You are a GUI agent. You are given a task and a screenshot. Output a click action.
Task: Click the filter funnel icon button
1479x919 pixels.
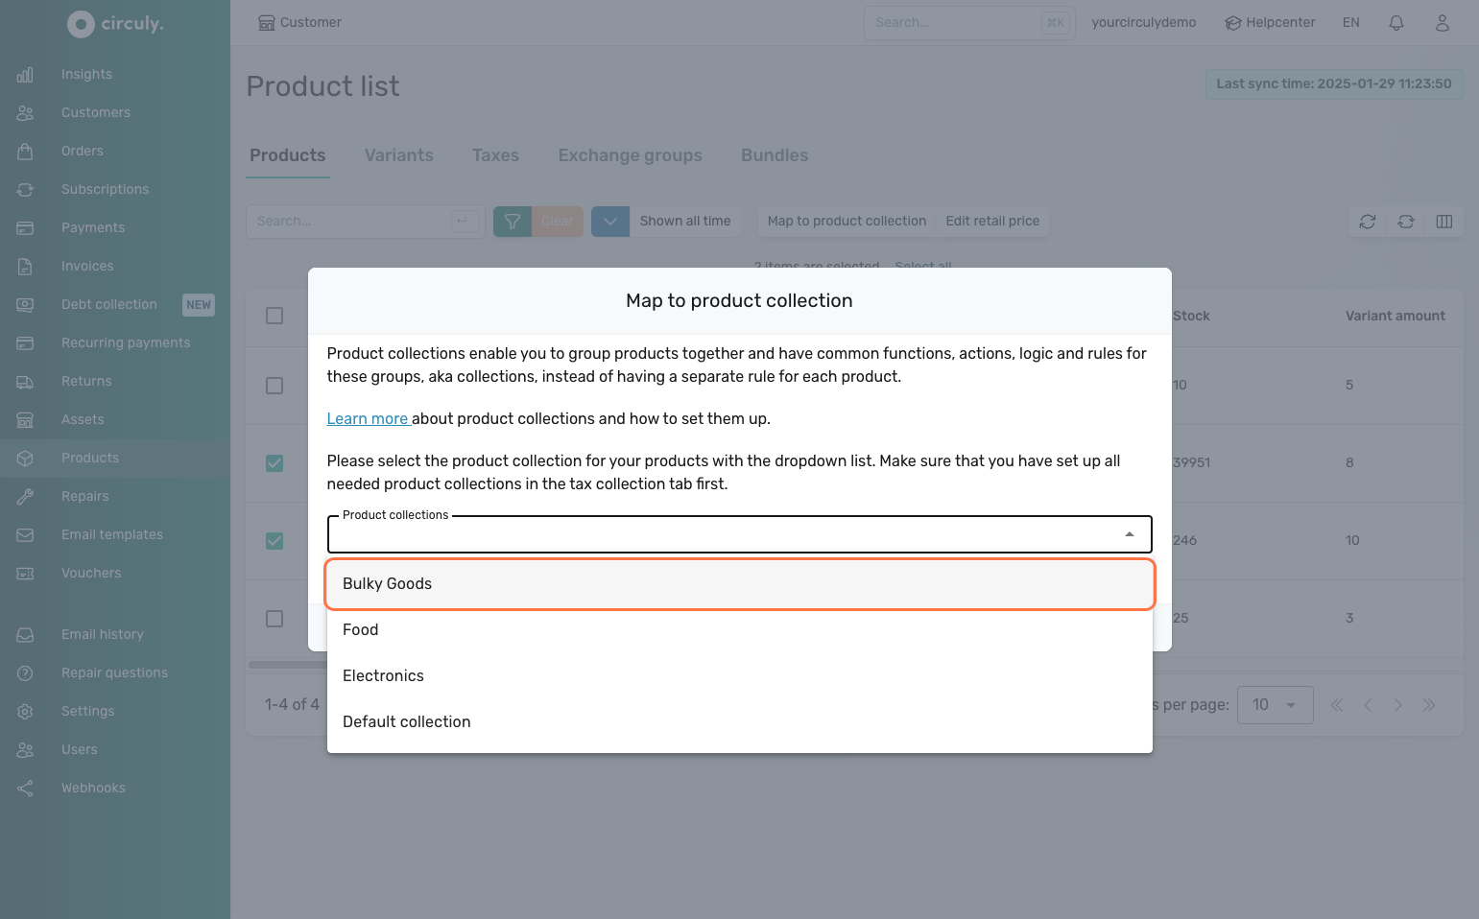[513, 222]
